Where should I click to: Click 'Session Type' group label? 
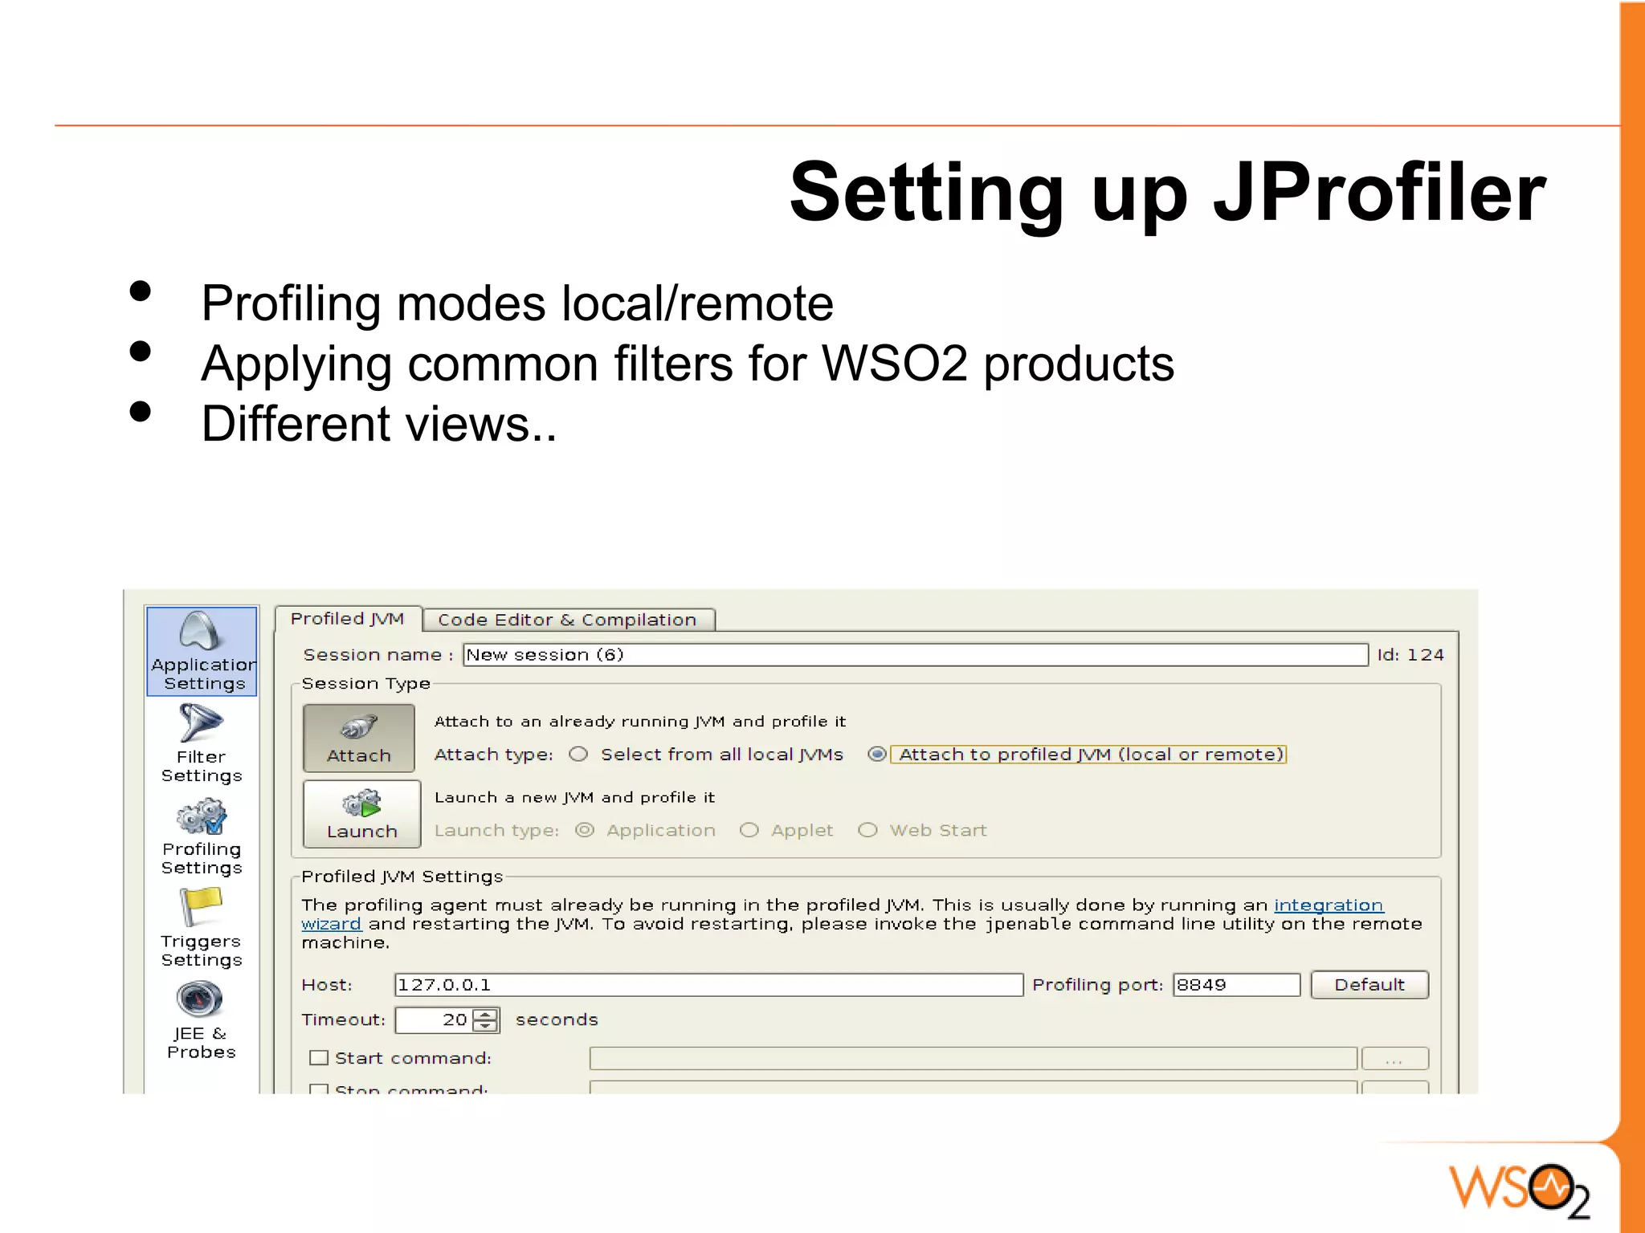click(366, 684)
